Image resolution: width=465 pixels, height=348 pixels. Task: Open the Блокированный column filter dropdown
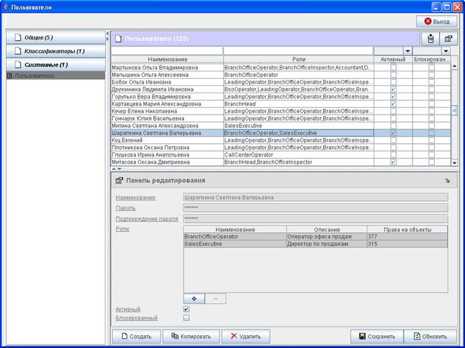pyautogui.click(x=445, y=51)
